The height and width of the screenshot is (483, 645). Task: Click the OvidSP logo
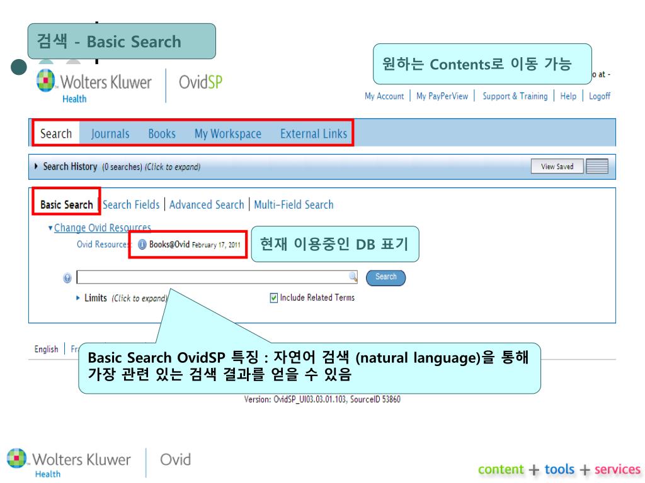click(200, 82)
